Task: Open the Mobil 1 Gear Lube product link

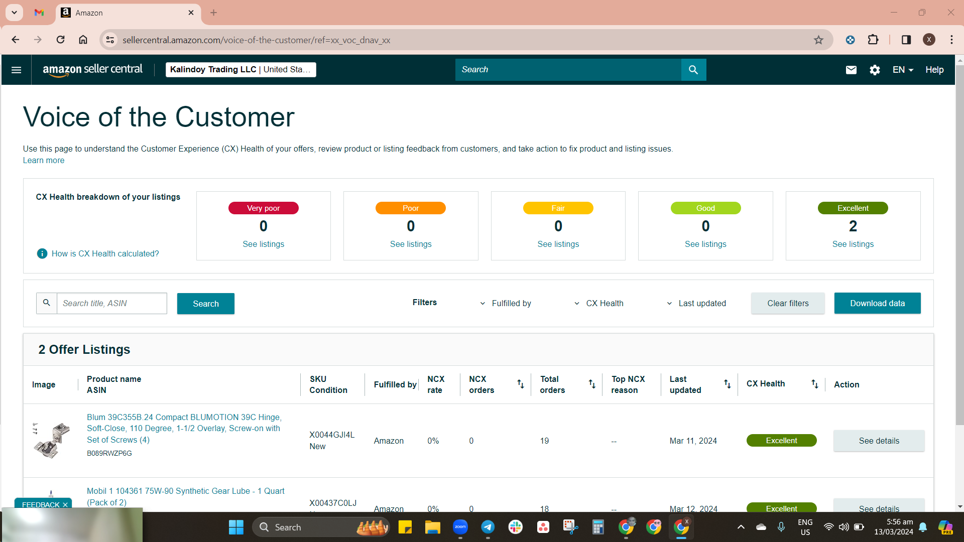Action: [x=186, y=496]
